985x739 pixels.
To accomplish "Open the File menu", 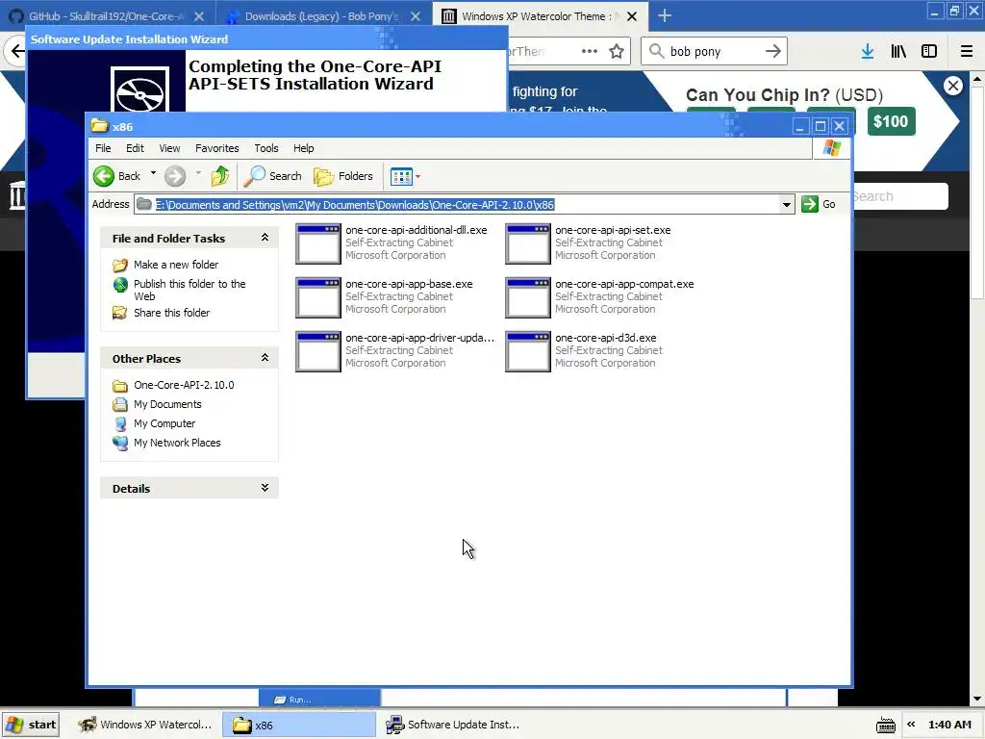I will click(103, 148).
